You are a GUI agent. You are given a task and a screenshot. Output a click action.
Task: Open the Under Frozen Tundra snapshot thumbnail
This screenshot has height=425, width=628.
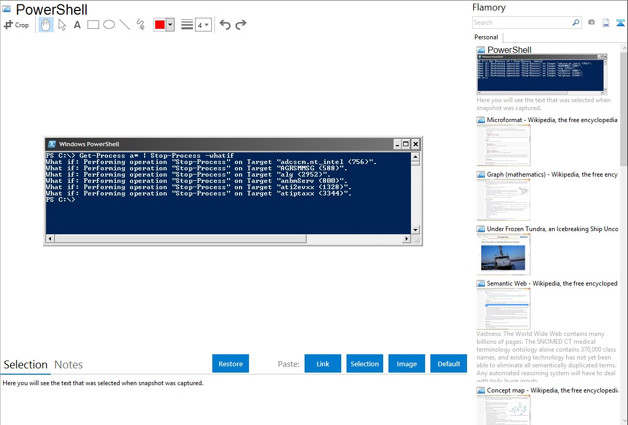coord(503,254)
